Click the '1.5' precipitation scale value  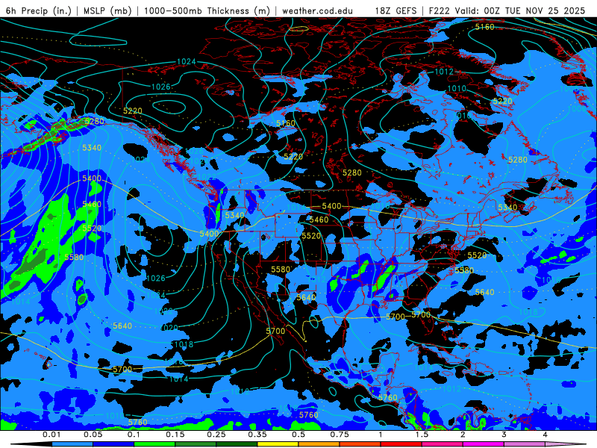click(x=422, y=435)
